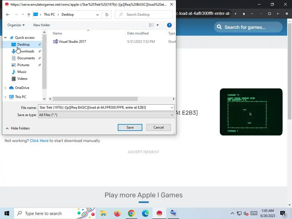Click the browser search magnifier icon
Image resolution: width=292 pixels, height=219 pixels.
(219, 27)
